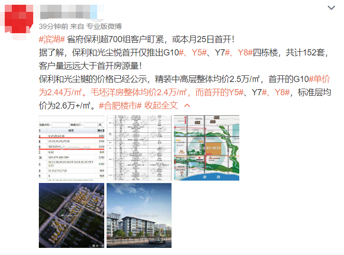Click the #、Y8# hashtag before 四栋楼
344x255 pixels.
click(x=239, y=53)
